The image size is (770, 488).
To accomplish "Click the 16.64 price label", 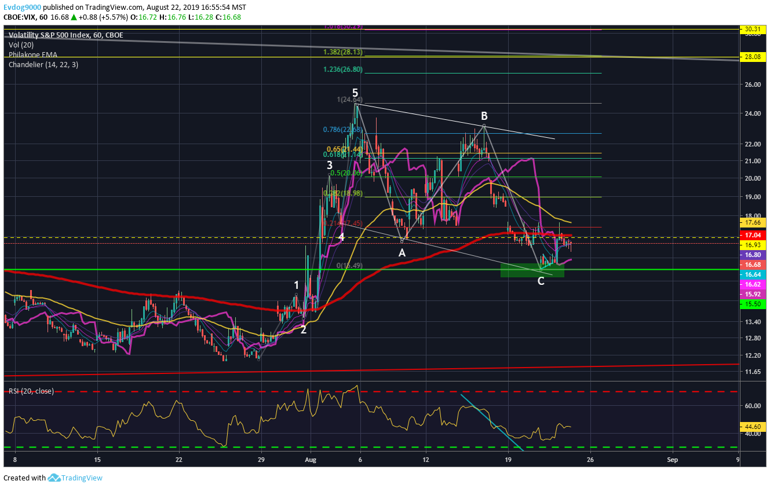I will (x=753, y=274).
